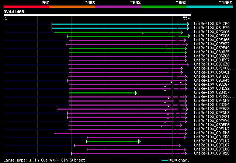This screenshot has height=163, width=236.
Task: Click the purple arrowhead of the UniRef100_Q9FL67 row
Action: tap(180, 145)
